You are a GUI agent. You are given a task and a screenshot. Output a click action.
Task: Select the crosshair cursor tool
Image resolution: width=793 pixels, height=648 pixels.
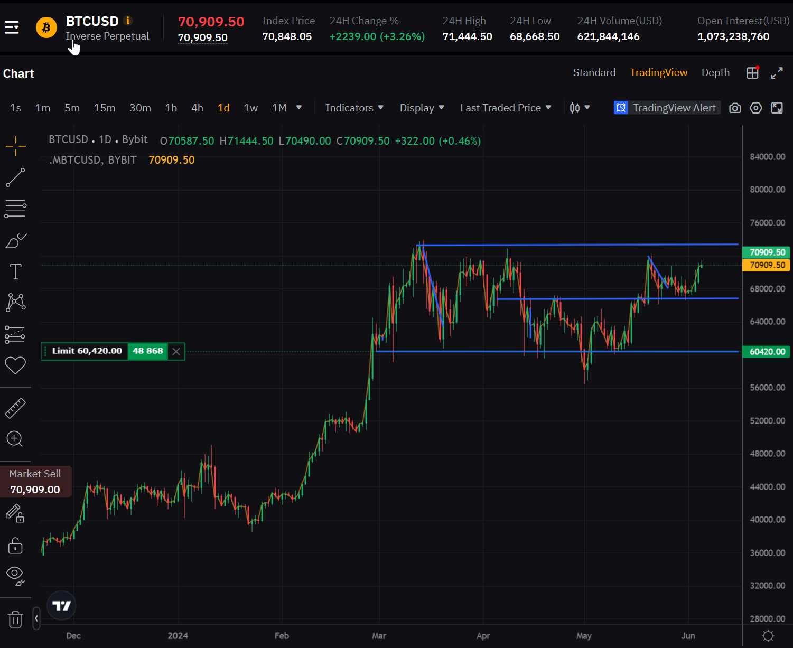point(15,146)
